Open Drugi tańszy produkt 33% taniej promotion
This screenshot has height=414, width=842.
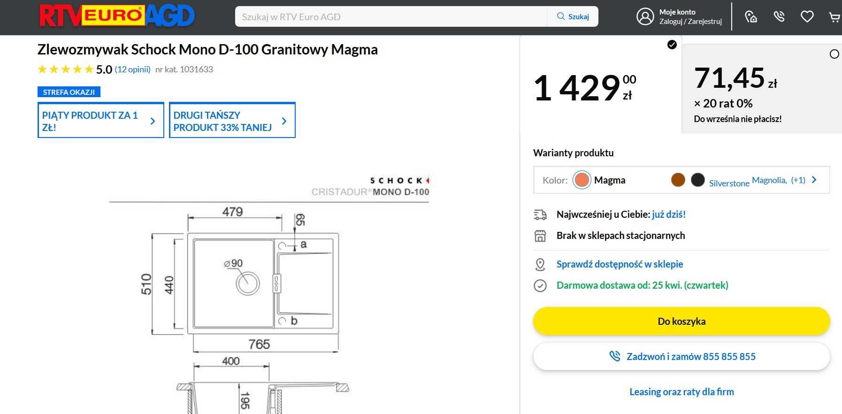tap(232, 120)
